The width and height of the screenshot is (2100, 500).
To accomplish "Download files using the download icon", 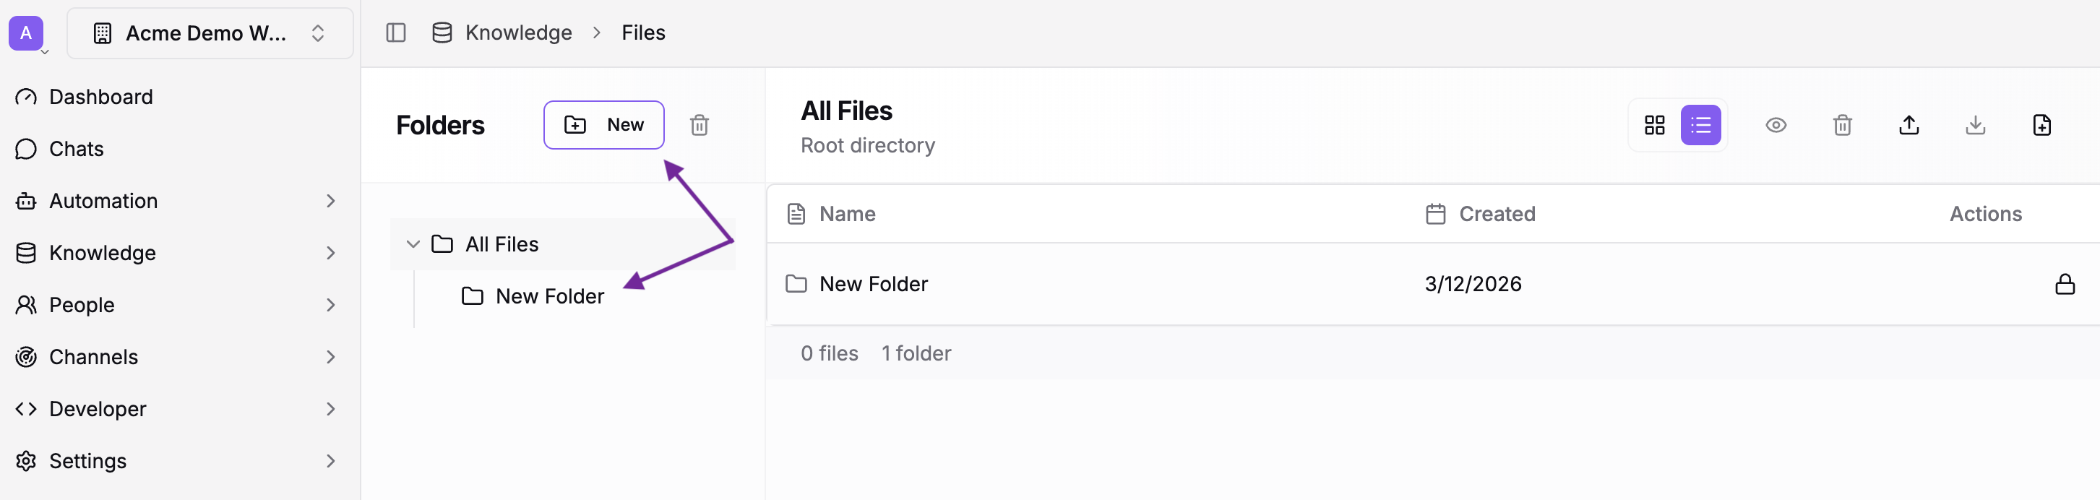I will tap(1975, 125).
